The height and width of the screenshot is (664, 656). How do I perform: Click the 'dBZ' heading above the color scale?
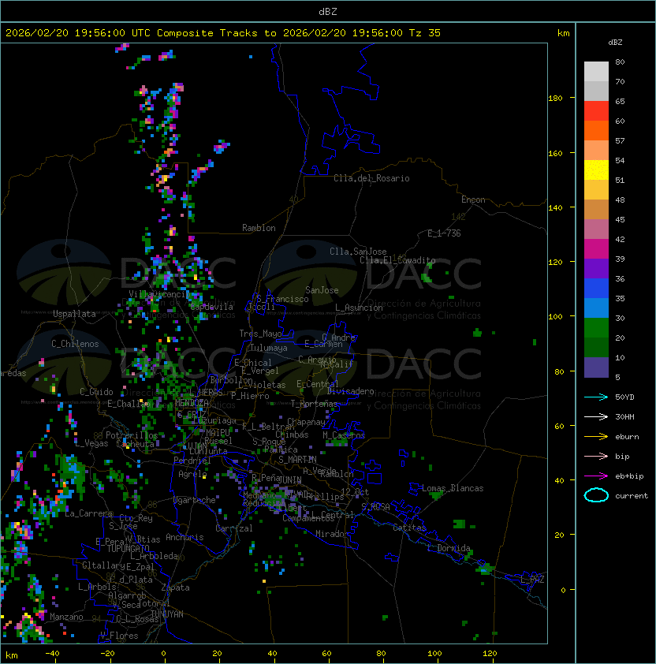click(615, 43)
